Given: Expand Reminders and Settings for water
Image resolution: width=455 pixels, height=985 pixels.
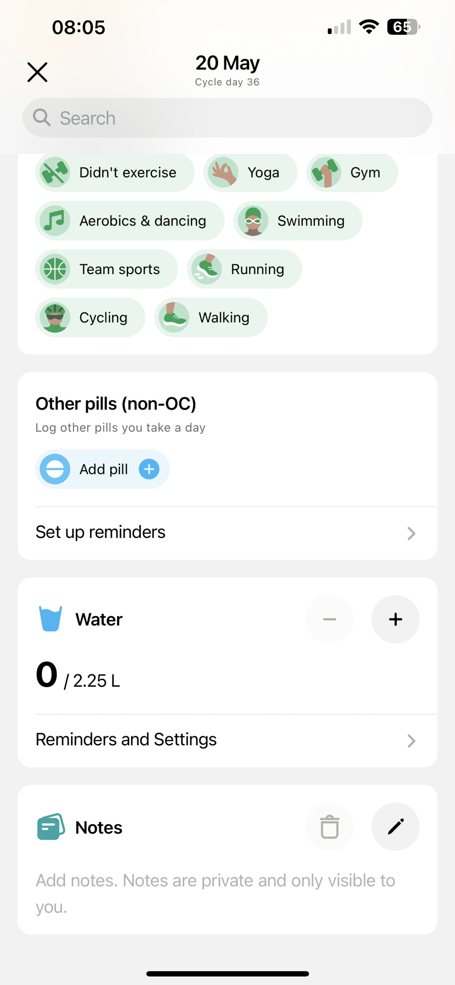Looking at the screenshot, I should (x=411, y=740).
